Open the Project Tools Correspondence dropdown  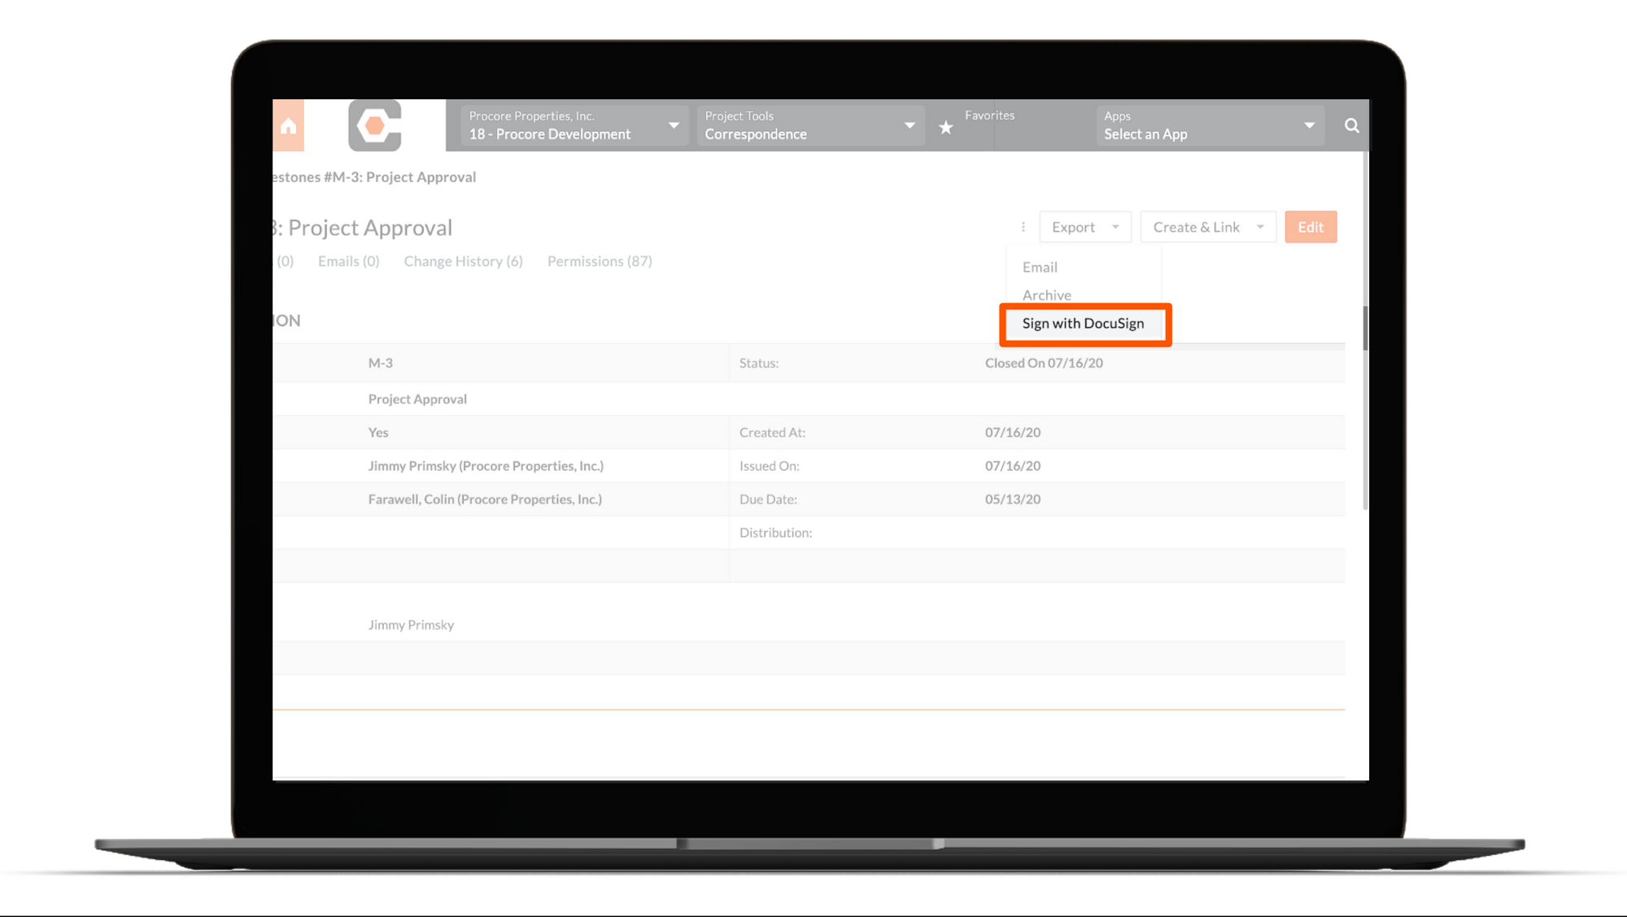pyautogui.click(x=809, y=125)
